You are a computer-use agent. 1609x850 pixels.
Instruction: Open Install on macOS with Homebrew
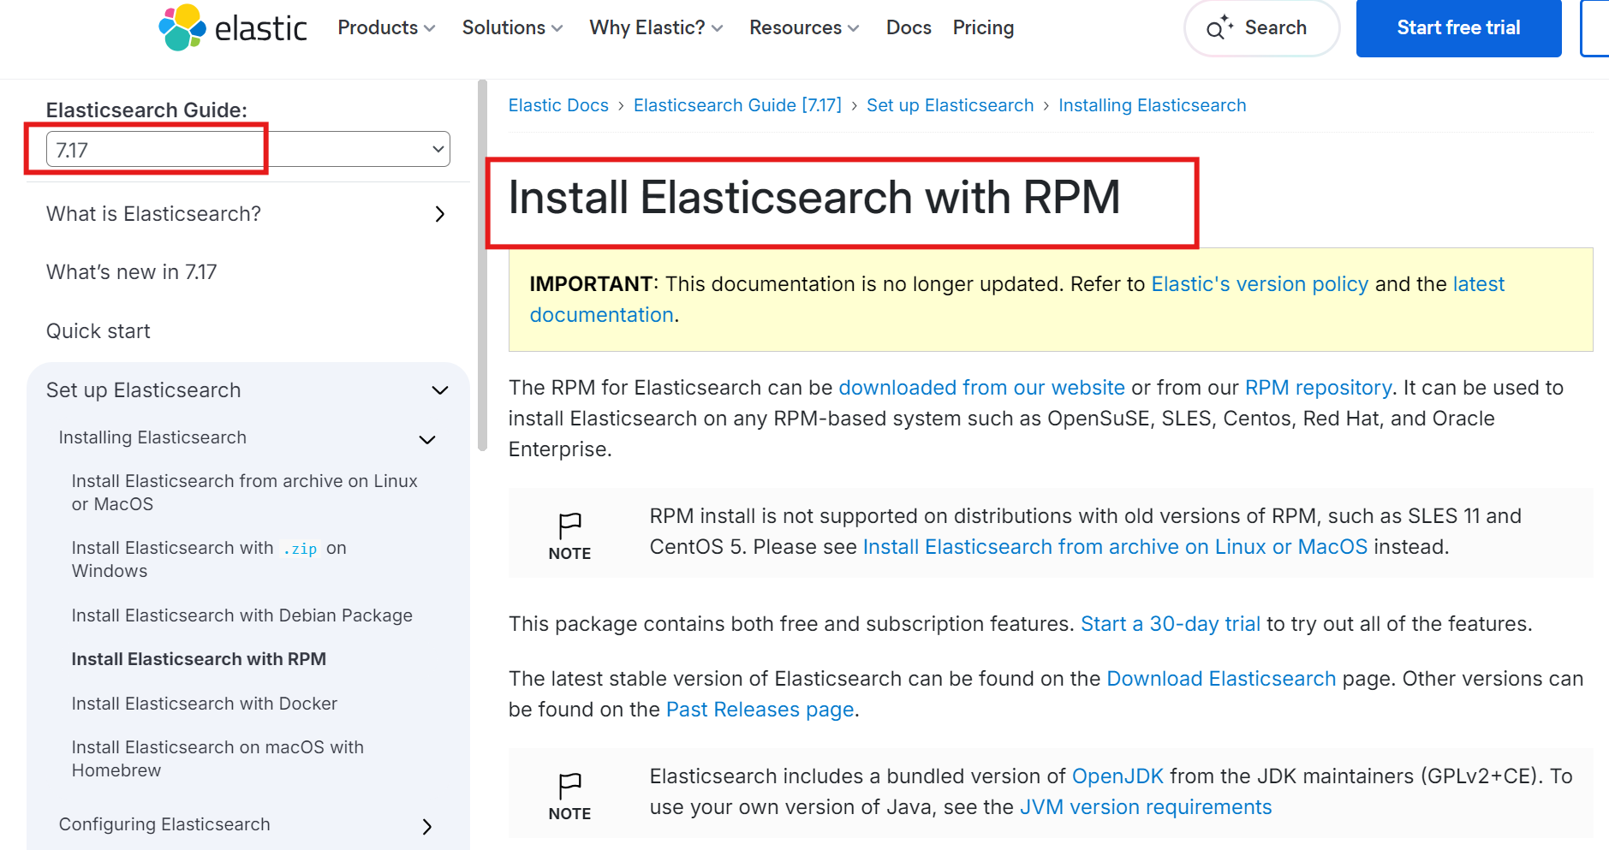pos(218,758)
